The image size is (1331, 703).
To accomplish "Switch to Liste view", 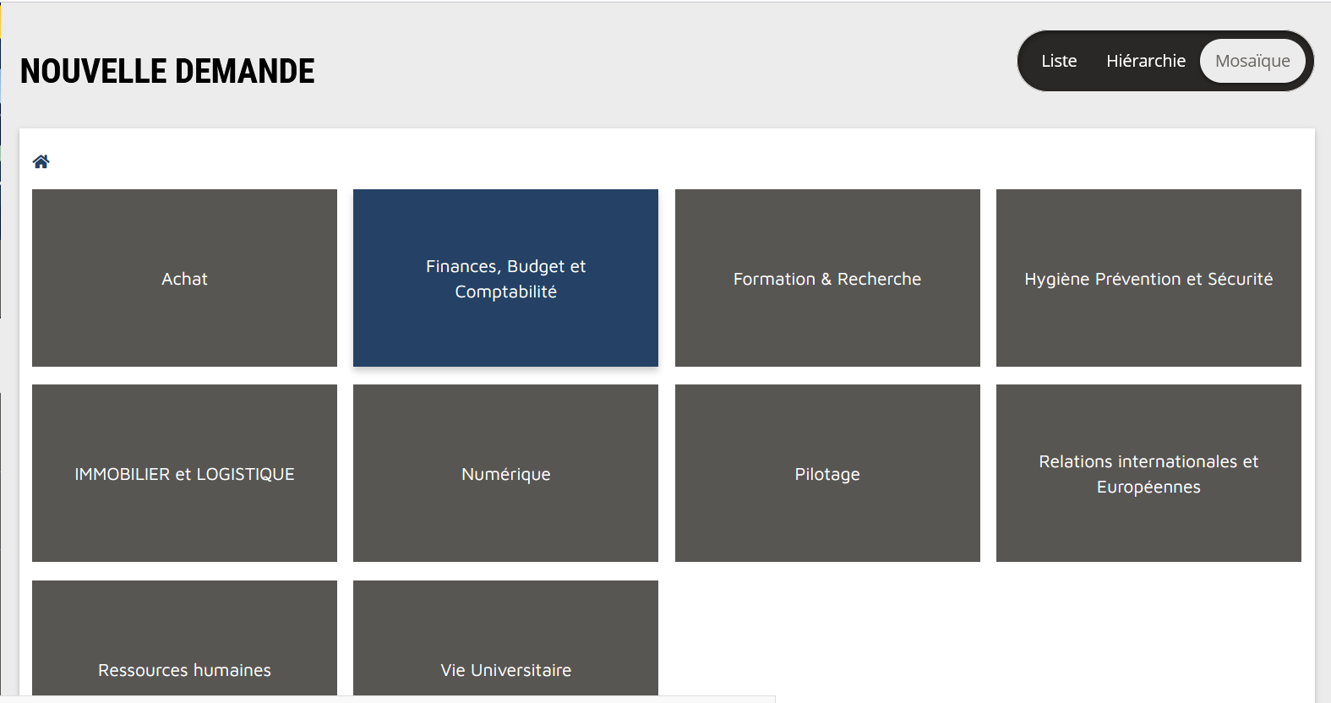I will (x=1058, y=61).
